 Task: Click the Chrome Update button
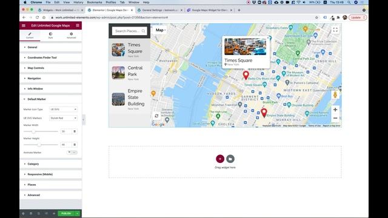[358, 18]
